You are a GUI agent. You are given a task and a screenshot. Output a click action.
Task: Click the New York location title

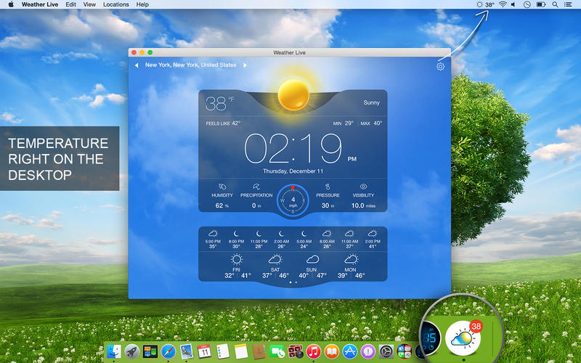(x=190, y=65)
